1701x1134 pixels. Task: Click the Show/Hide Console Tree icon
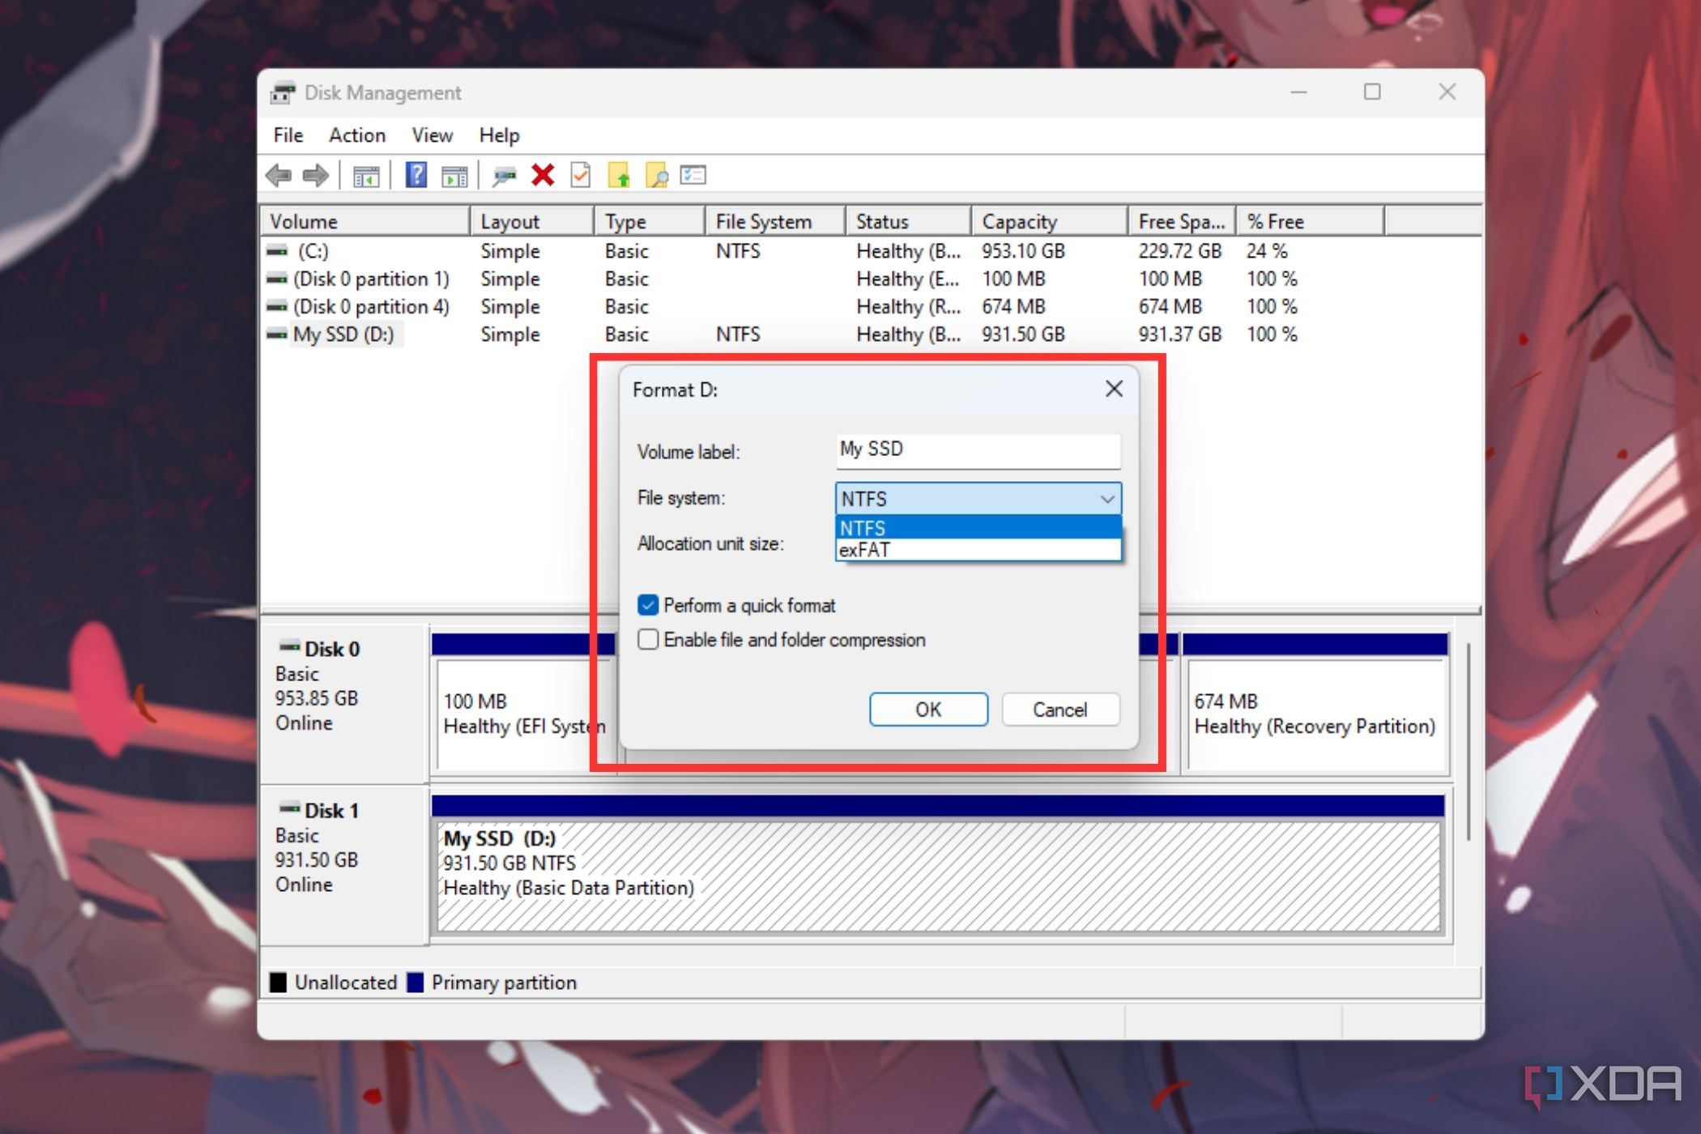[366, 176]
